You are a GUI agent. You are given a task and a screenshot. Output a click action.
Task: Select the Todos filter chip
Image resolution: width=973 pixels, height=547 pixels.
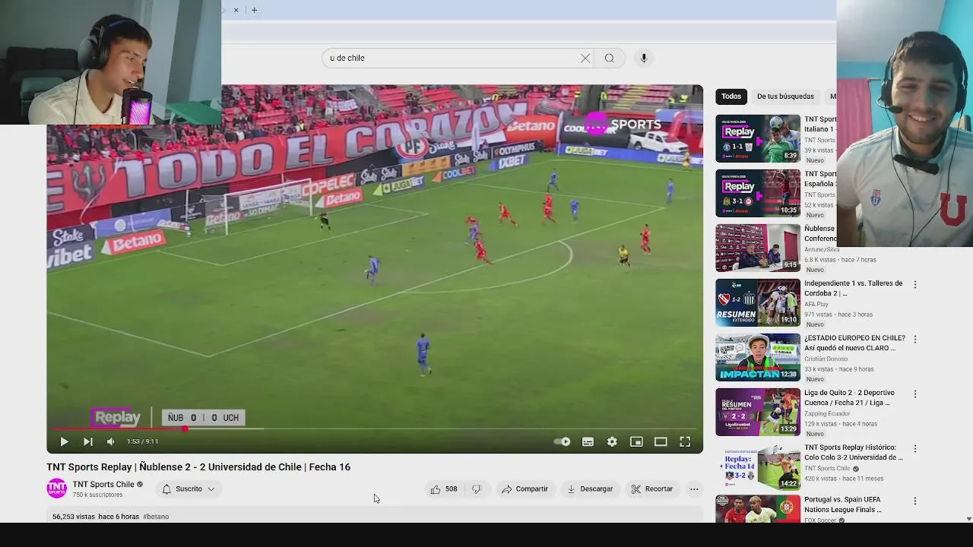click(731, 96)
